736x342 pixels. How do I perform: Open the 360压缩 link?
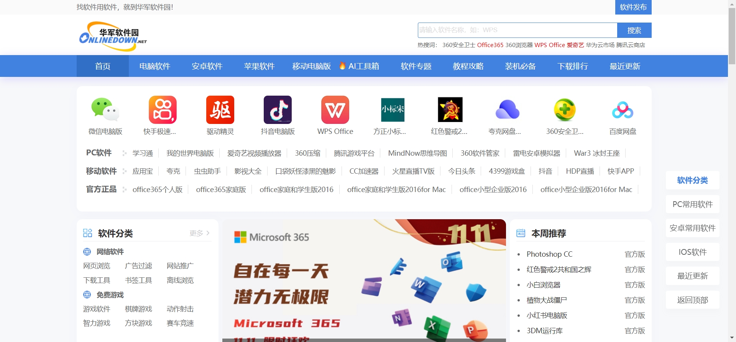point(307,153)
